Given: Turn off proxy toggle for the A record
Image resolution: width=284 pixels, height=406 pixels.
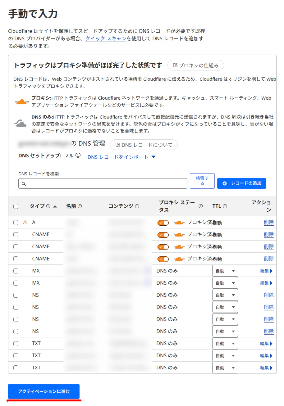Looking at the screenshot, I should pos(163,223).
